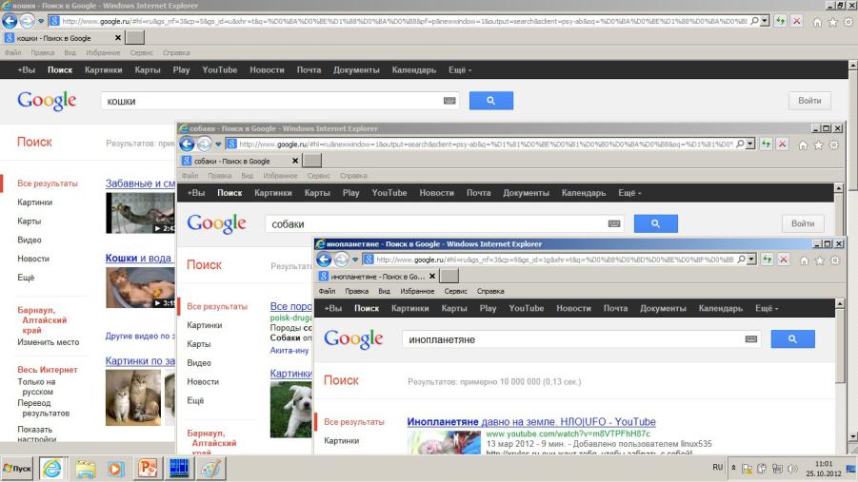Image resolution: width=858 pixels, height=482 pixels.
Task: Expand Ещё in the кошки left sidebar
Action: pyautogui.click(x=25, y=277)
